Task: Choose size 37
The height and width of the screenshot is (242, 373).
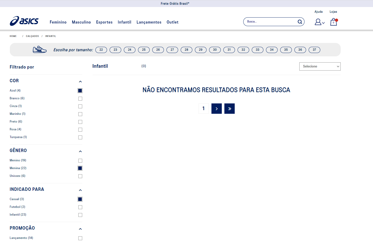Action: [314, 50]
